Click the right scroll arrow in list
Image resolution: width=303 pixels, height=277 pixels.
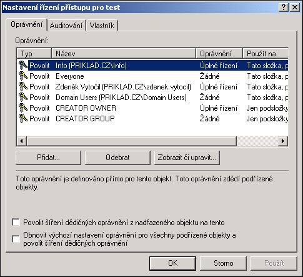pyautogui.click(x=283, y=141)
